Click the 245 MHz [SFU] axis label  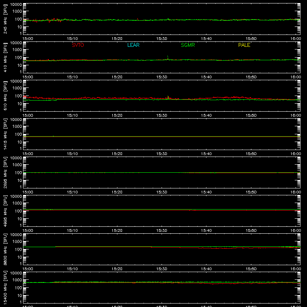pos(5,19)
